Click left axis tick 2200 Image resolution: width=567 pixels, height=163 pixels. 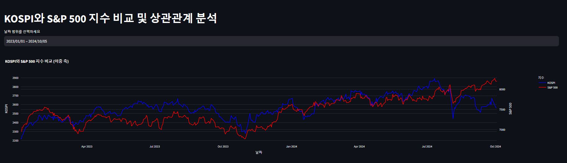[x=15, y=141]
